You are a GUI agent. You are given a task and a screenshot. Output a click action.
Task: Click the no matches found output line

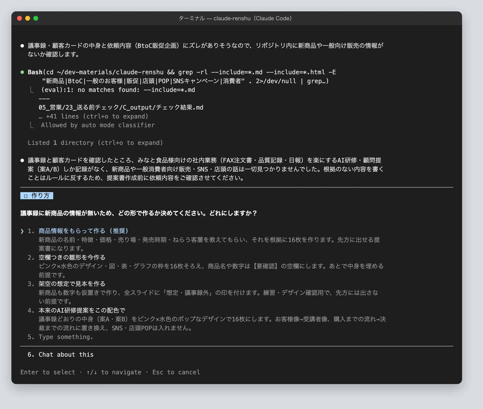(x=118, y=90)
